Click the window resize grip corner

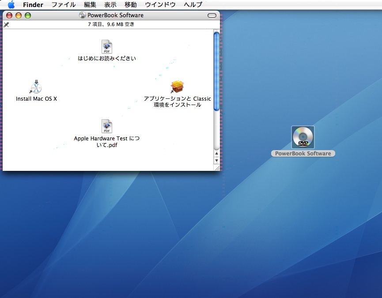pyautogui.click(x=216, y=168)
